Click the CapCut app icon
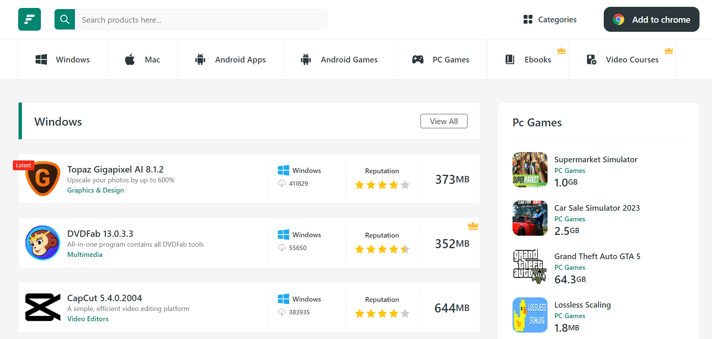 click(x=43, y=307)
